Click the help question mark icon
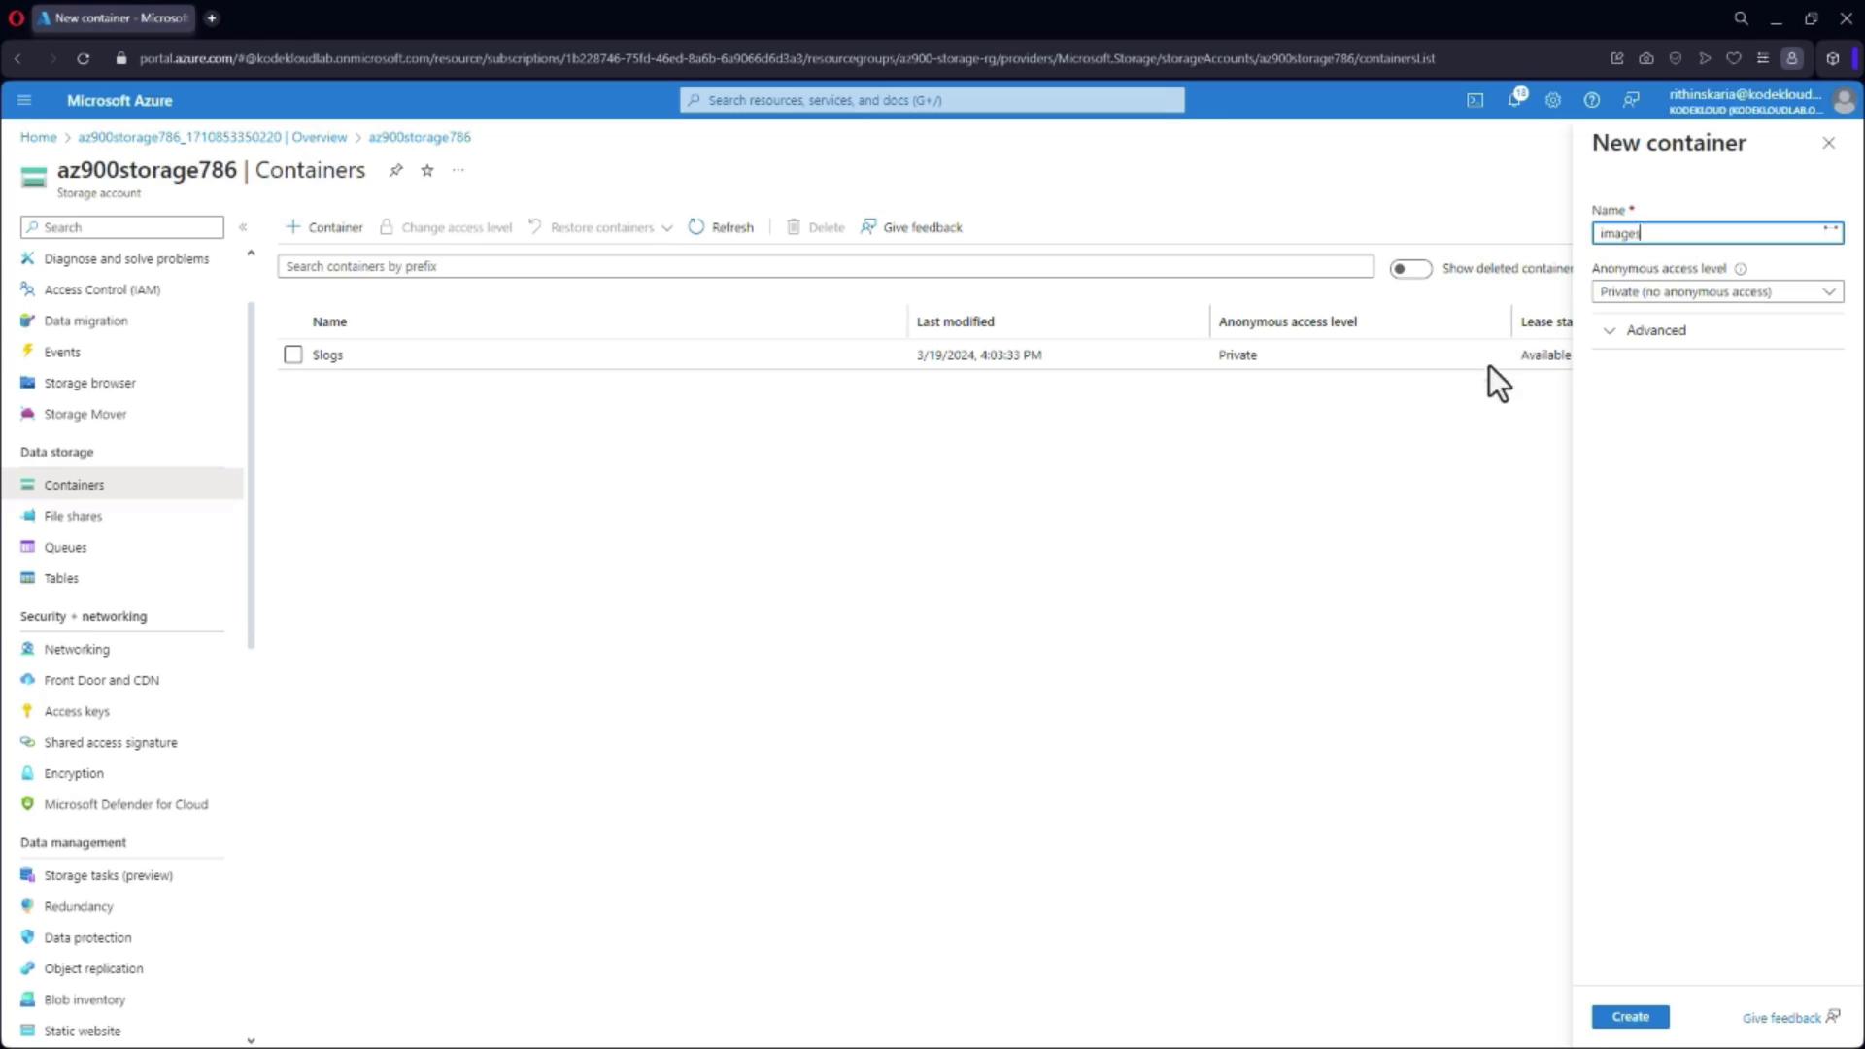1865x1049 pixels. pos(1591,100)
